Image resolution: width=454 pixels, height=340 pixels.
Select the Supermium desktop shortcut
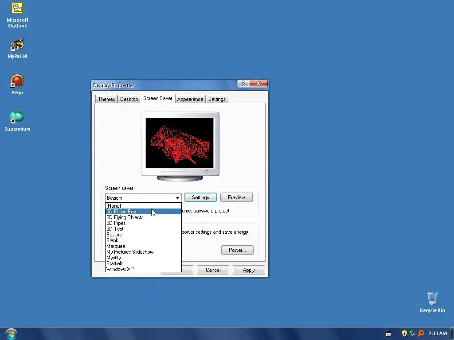(x=17, y=120)
